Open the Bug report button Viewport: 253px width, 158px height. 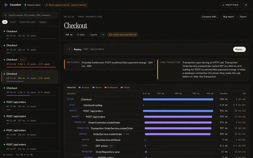point(228,17)
